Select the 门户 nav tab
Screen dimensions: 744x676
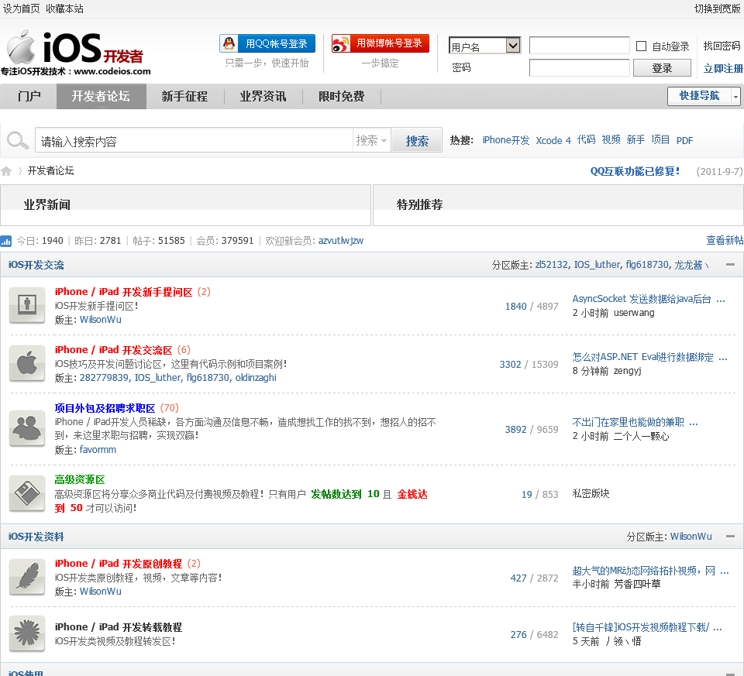tap(29, 96)
